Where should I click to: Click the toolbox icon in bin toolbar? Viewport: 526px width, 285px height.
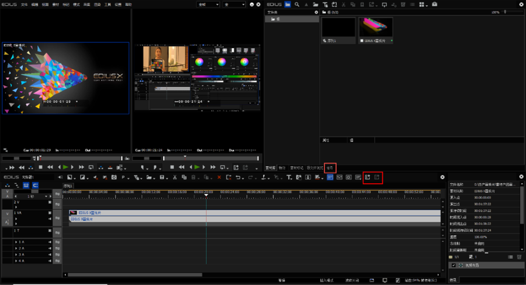coord(434,4)
